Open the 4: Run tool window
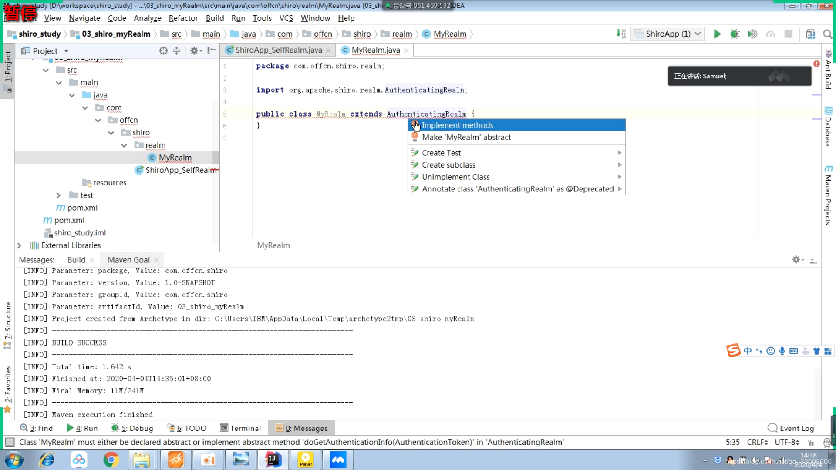The width and height of the screenshot is (836, 470). [x=82, y=428]
